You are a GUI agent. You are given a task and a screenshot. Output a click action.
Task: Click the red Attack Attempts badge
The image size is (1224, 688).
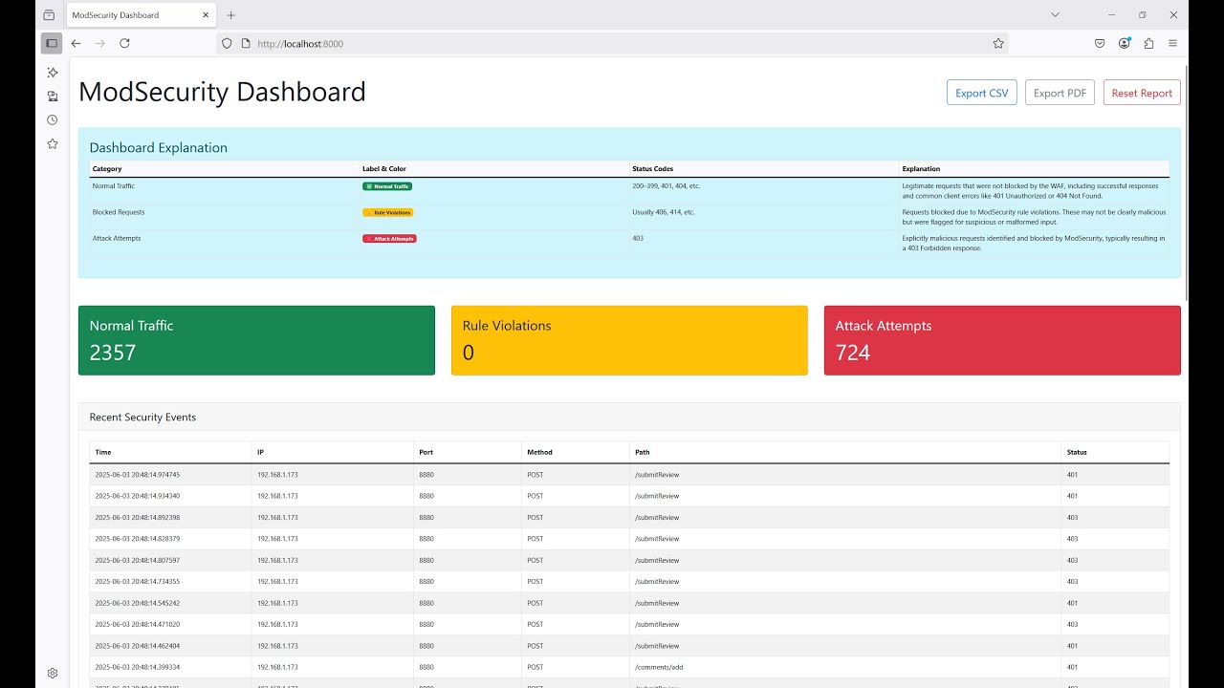[x=389, y=239]
